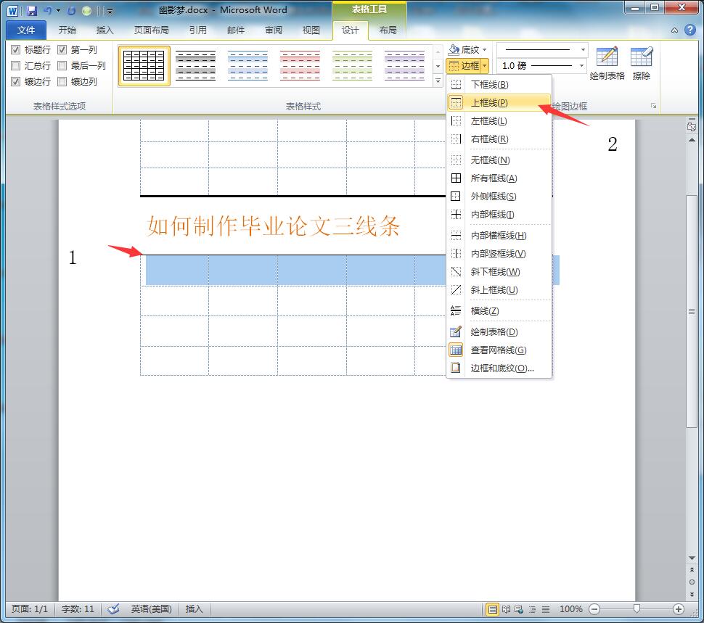The width and height of the screenshot is (704, 623).
Task: Select the Draw Table (绘制表格) ribbon tool
Action: click(x=607, y=64)
